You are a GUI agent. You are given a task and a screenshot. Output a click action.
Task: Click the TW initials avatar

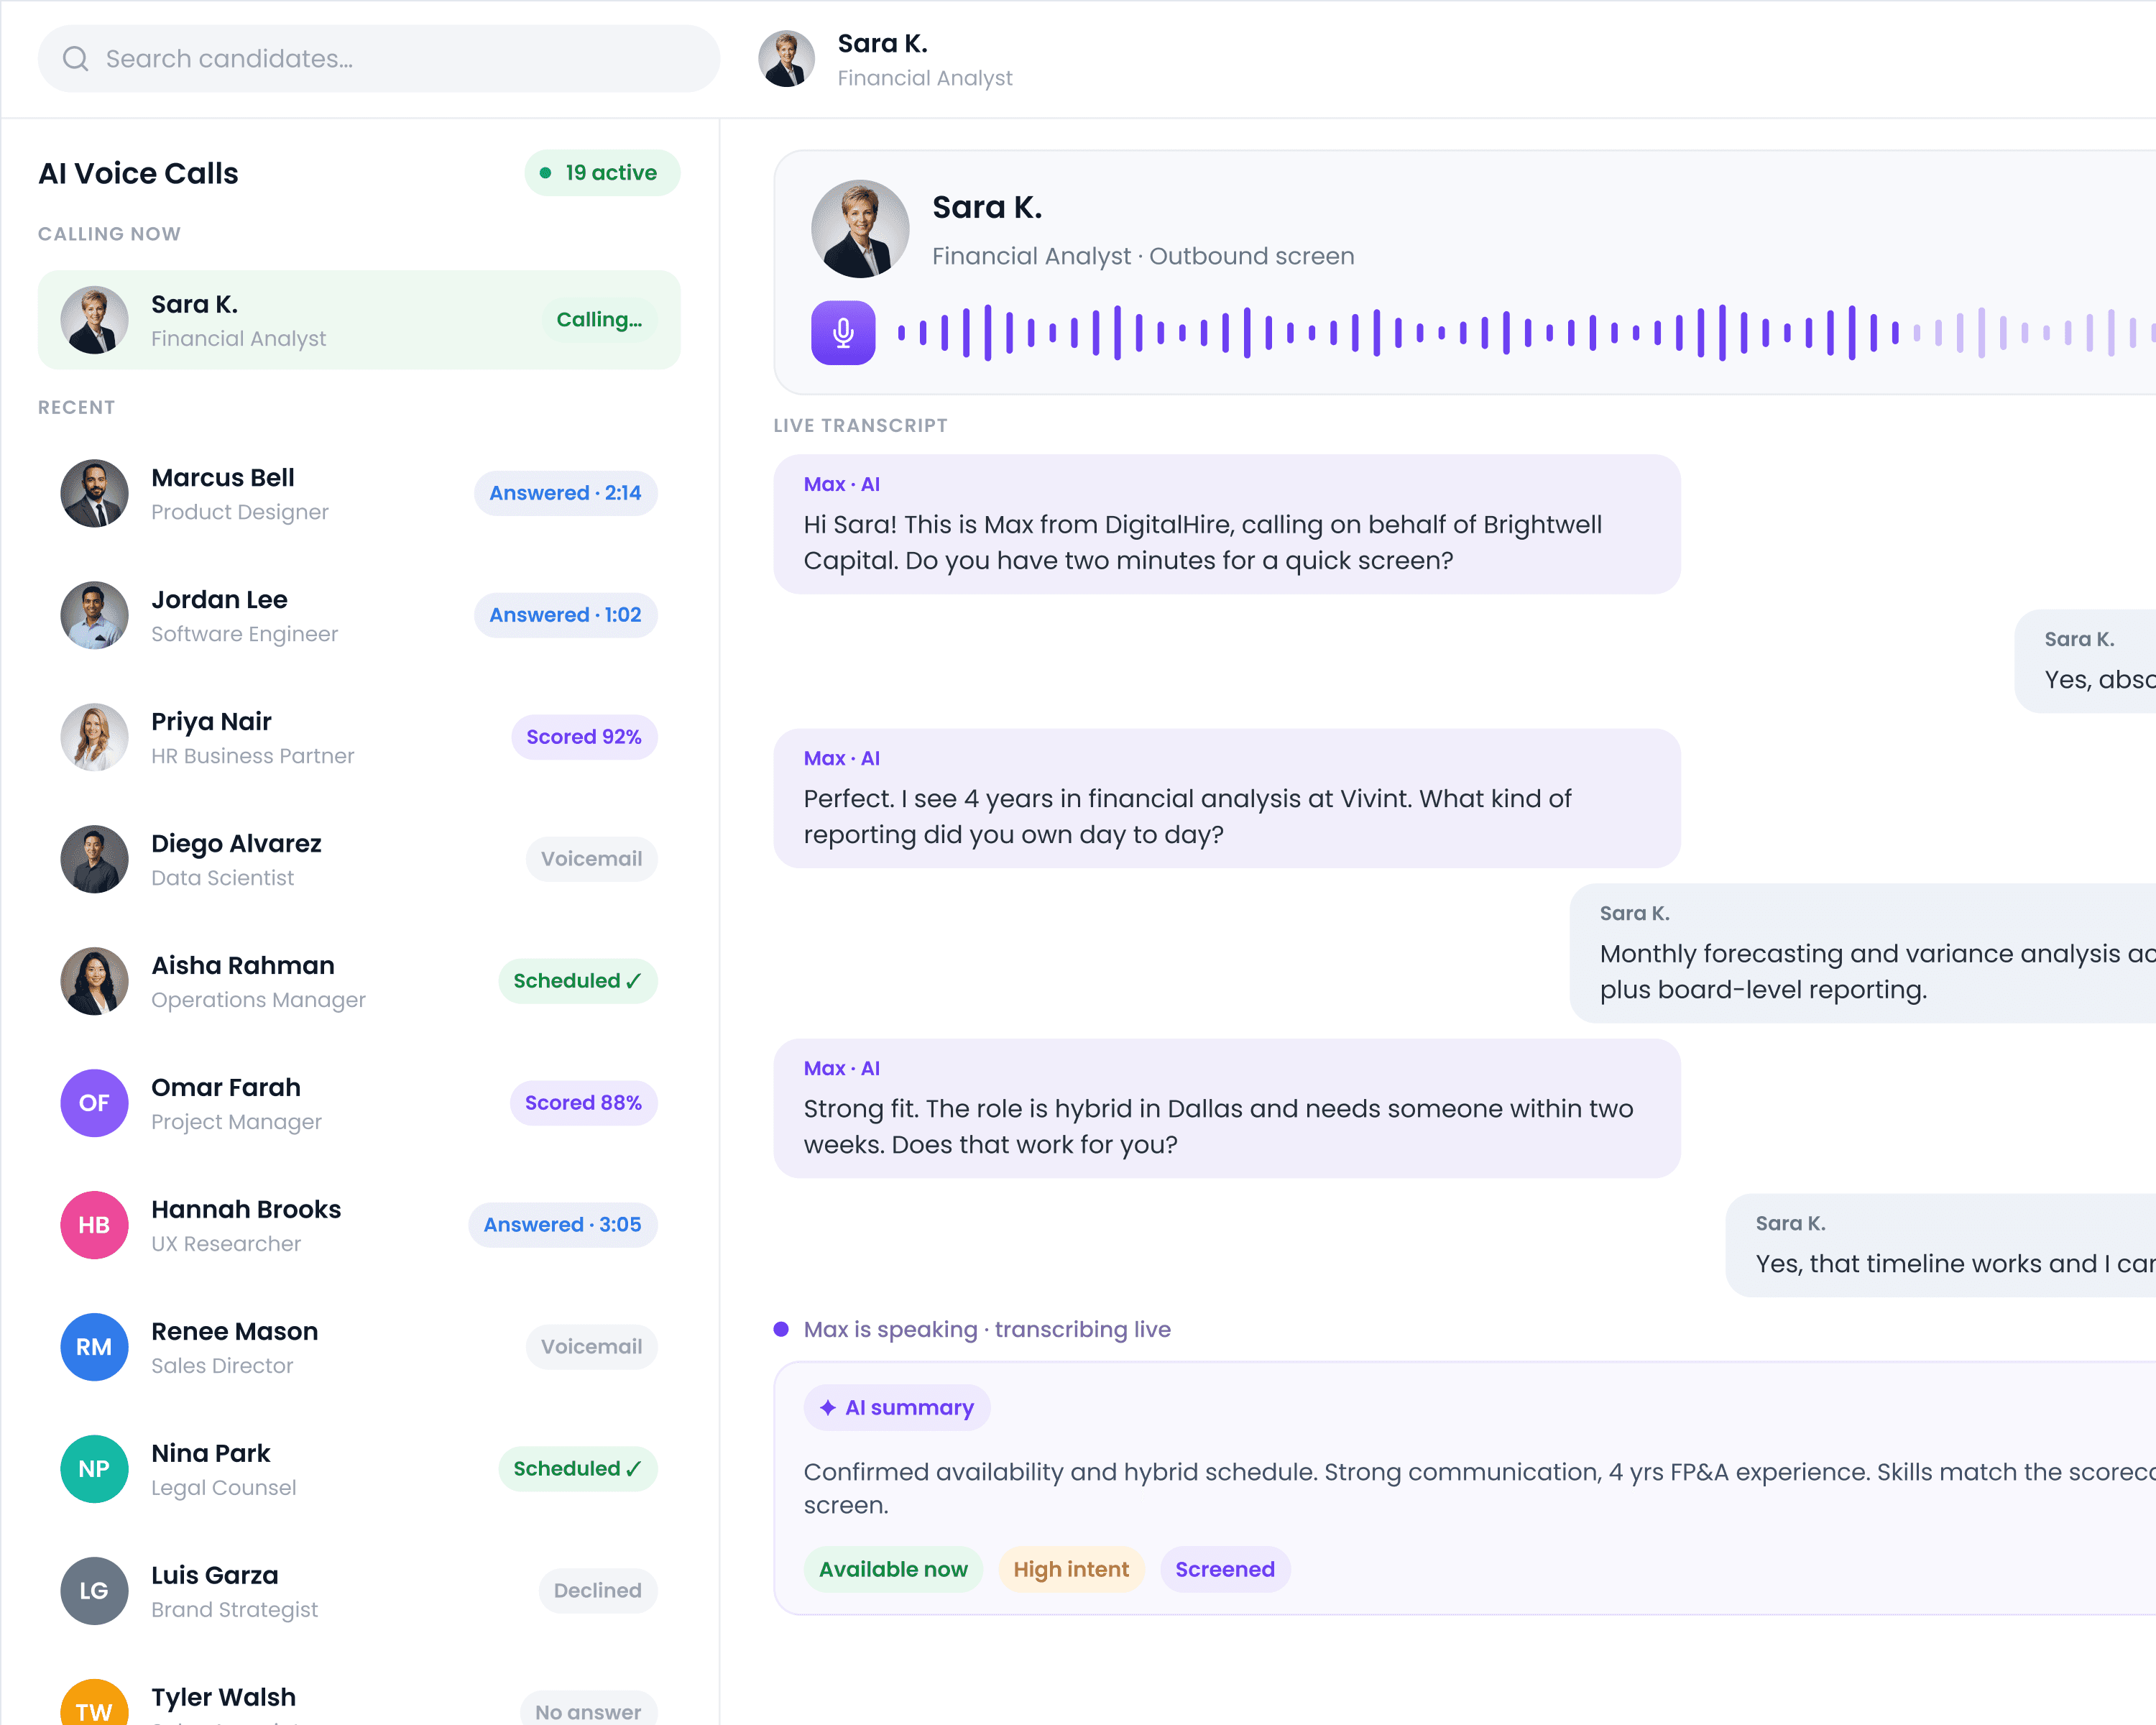pos(94,1703)
